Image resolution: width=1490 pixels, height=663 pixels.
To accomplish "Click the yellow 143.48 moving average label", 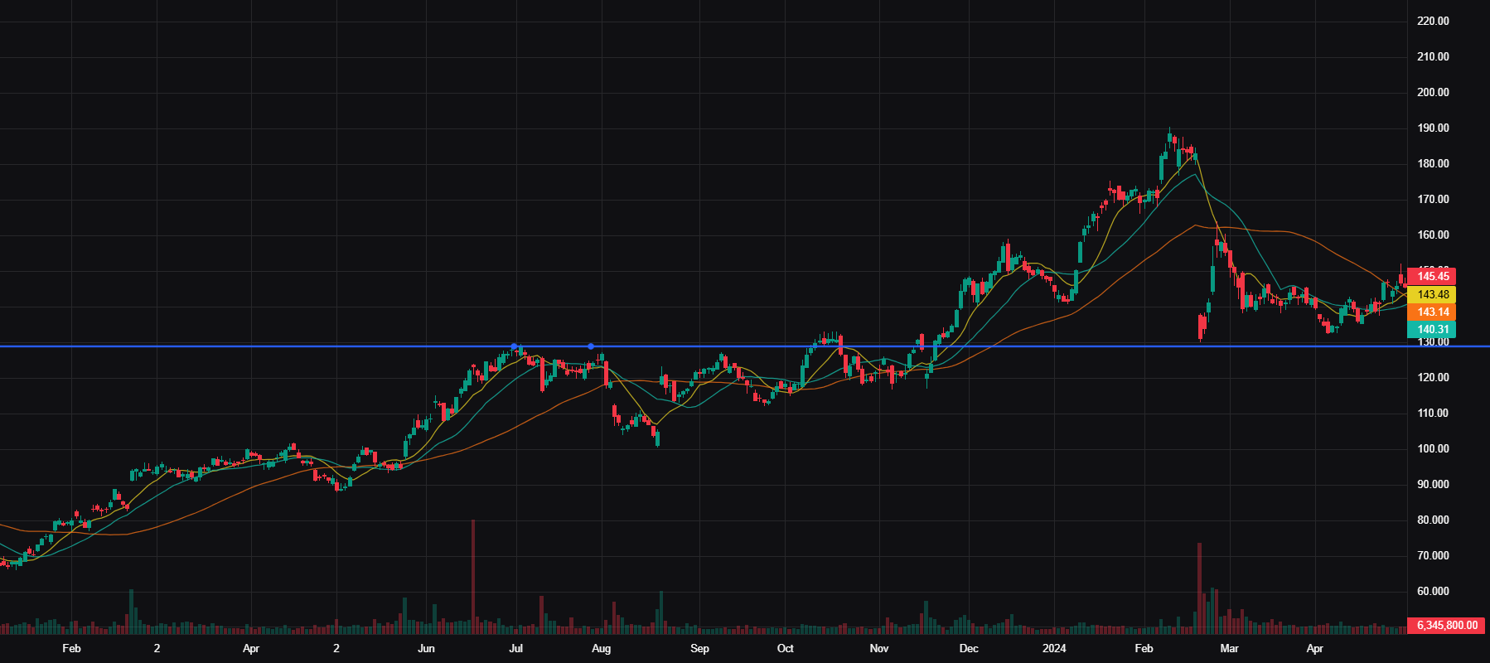I will click(1432, 294).
